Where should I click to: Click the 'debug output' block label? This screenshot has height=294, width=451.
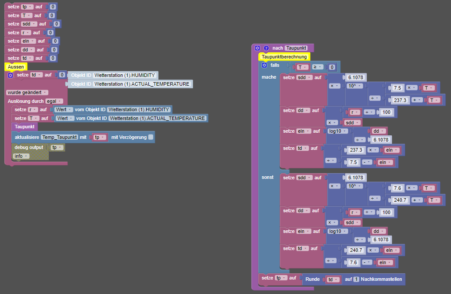[29, 147]
